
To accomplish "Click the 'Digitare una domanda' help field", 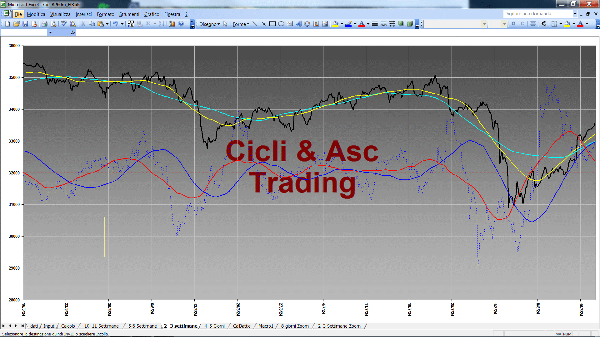I will pyautogui.click(x=537, y=14).
